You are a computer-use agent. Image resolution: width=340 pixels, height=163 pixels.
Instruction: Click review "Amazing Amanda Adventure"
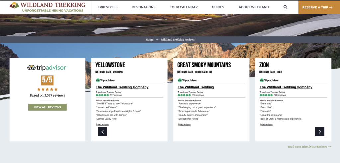tap(194, 111)
